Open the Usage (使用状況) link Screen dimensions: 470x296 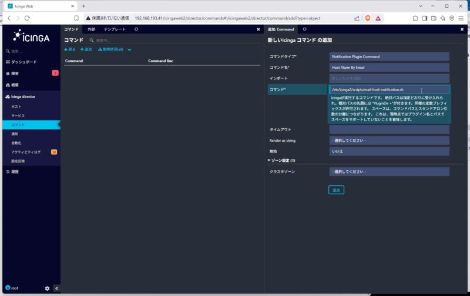point(110,49)
